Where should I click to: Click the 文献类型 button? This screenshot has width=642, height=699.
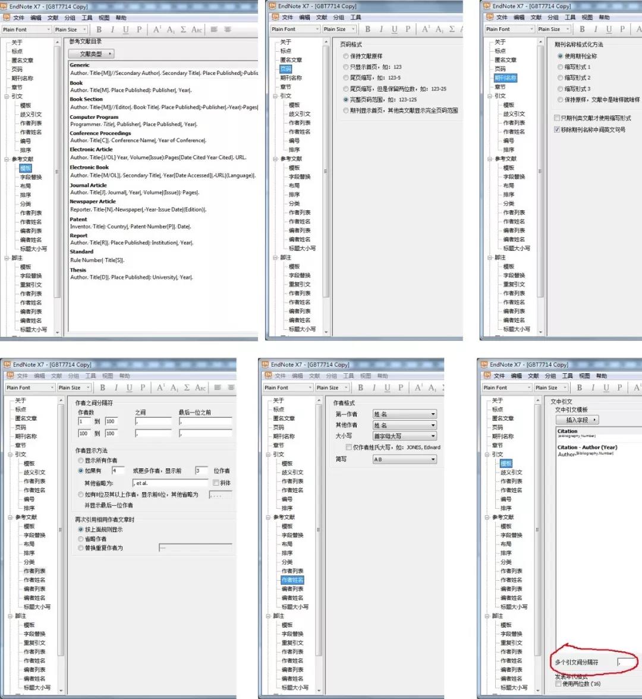tap(92, 53)
